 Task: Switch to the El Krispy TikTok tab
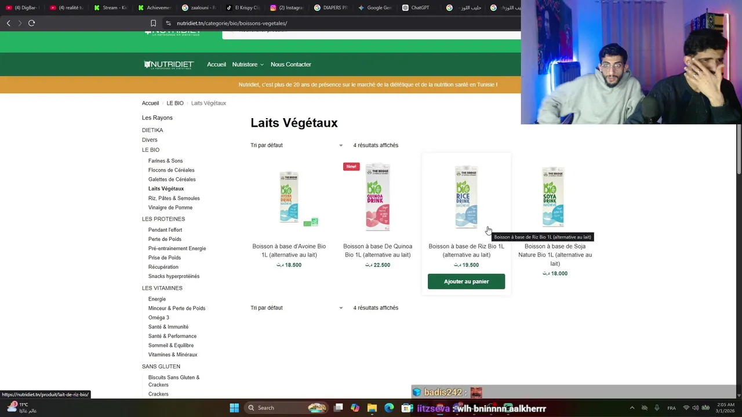pos(243,8)
